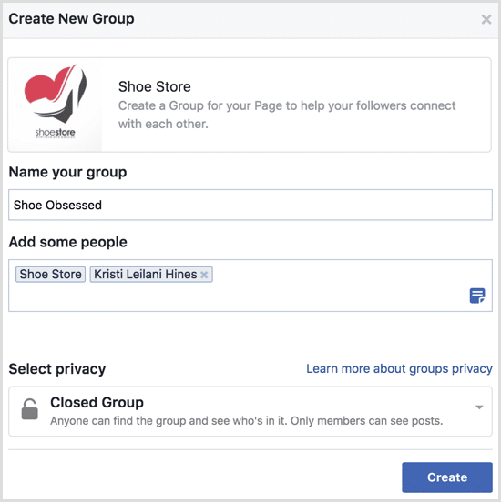
Task: Click the Kristi Leilani Hines name tag
Action: pos(146,275)
